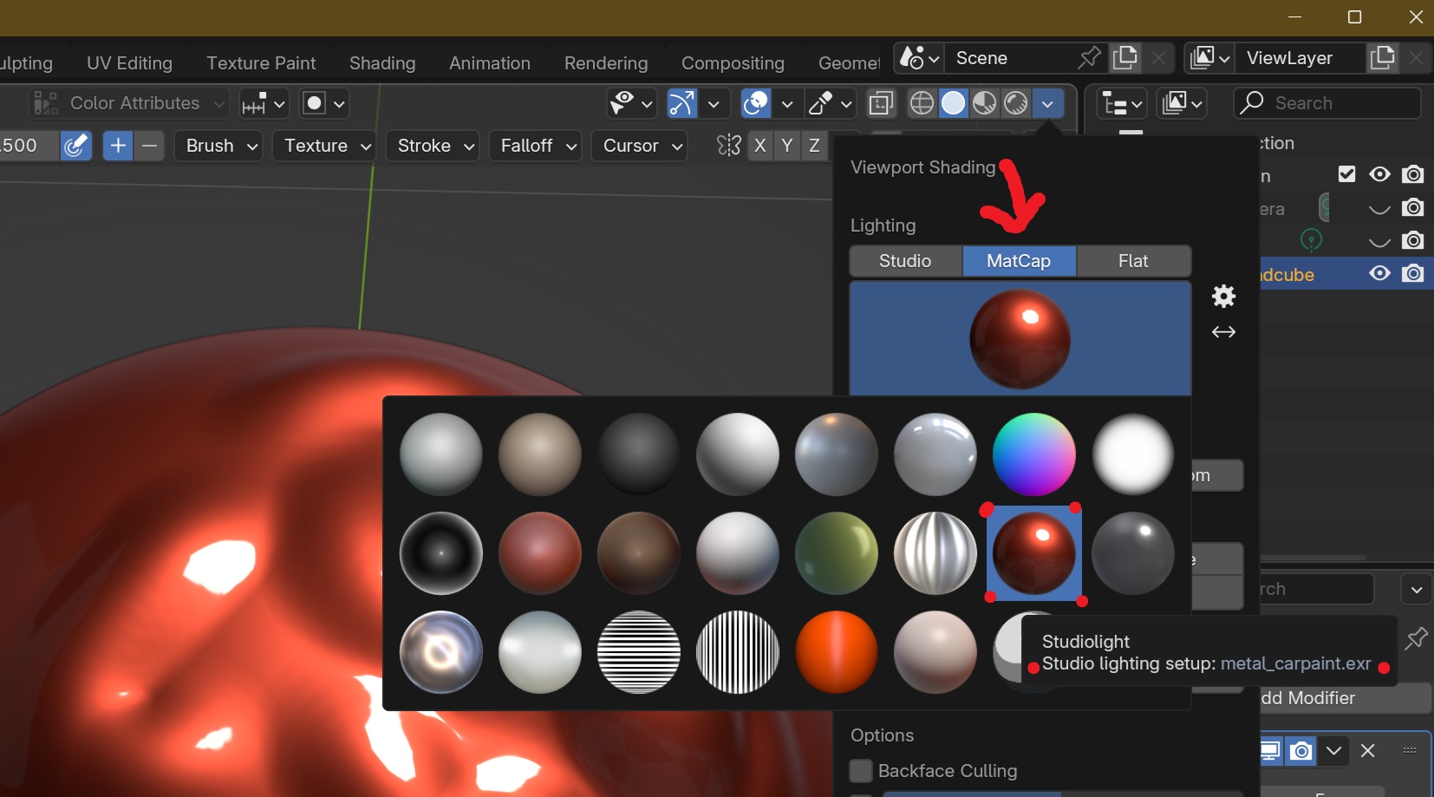This screenshot has height=797, width=1434.
Task: Pick the rainbow normal-colored MatCap sphere
Action: [1033, 454]
